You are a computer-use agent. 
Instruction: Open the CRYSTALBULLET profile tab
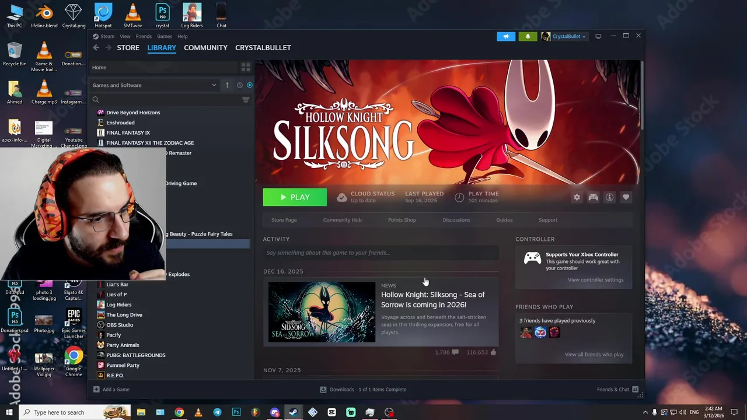click(x=263, y=48)
